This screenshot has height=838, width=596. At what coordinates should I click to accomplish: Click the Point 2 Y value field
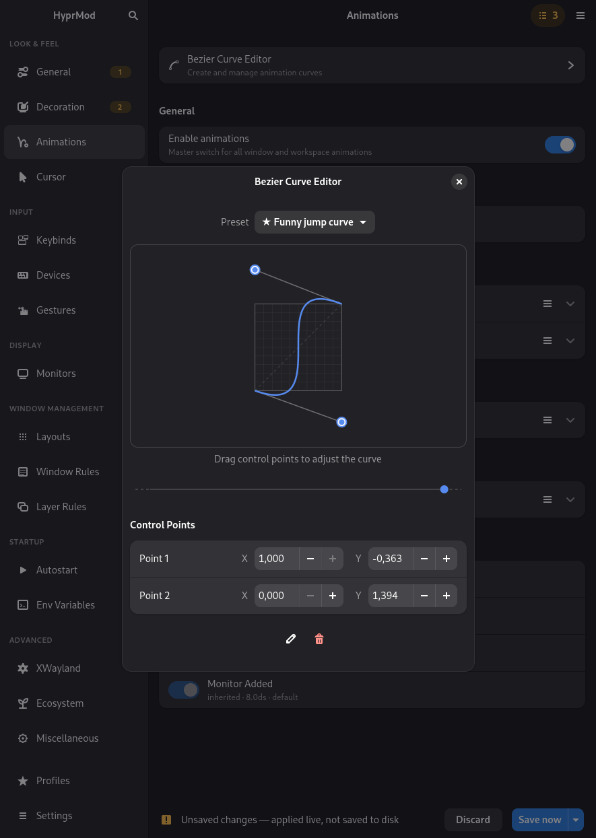[x=391, y=596]
